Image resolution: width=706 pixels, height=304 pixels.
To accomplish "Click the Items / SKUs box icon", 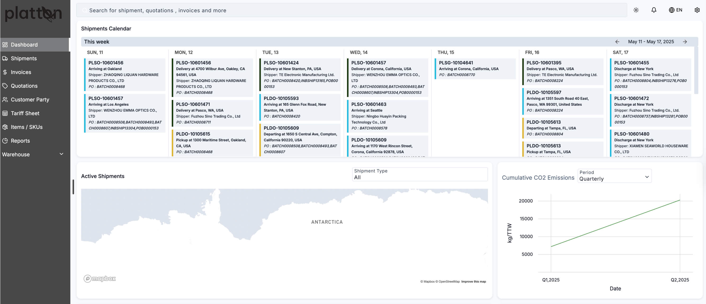I will pos(5,127).
